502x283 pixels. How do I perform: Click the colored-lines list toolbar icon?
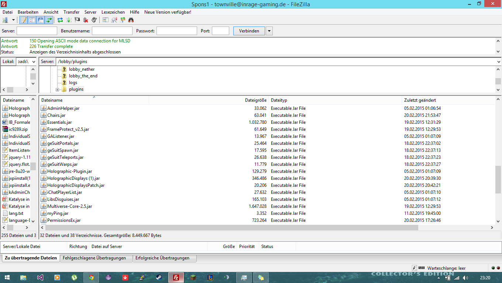106,20
